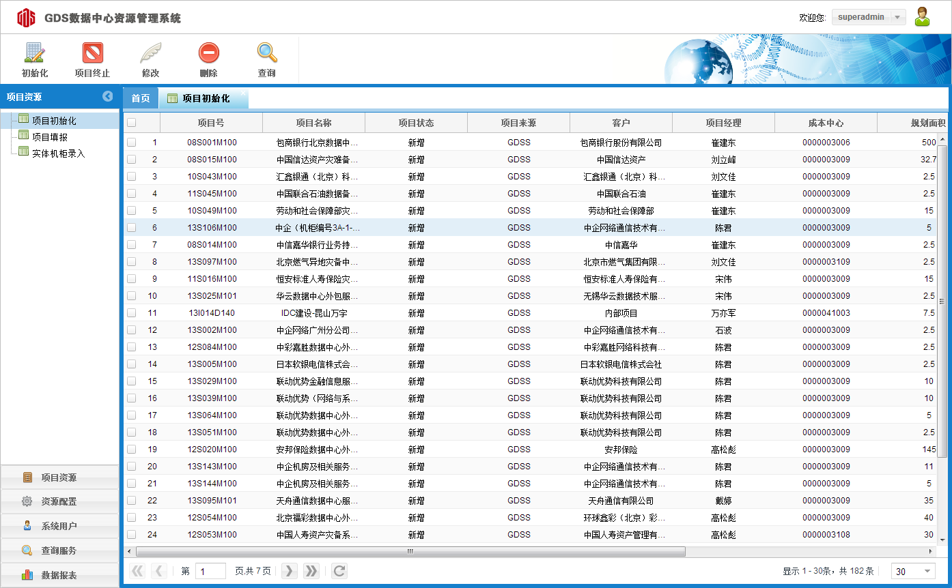Collapse the 项目资源 side panel
Screen dimensions: 952x588
[108, 97]
